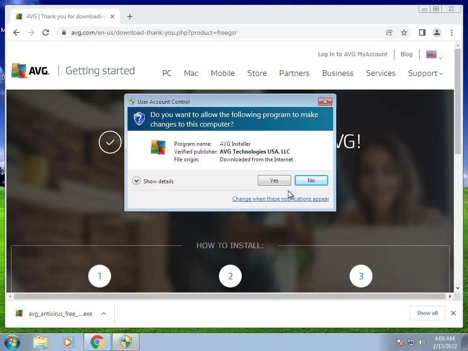Click No in User Account Control dialog

click(311, 180)
